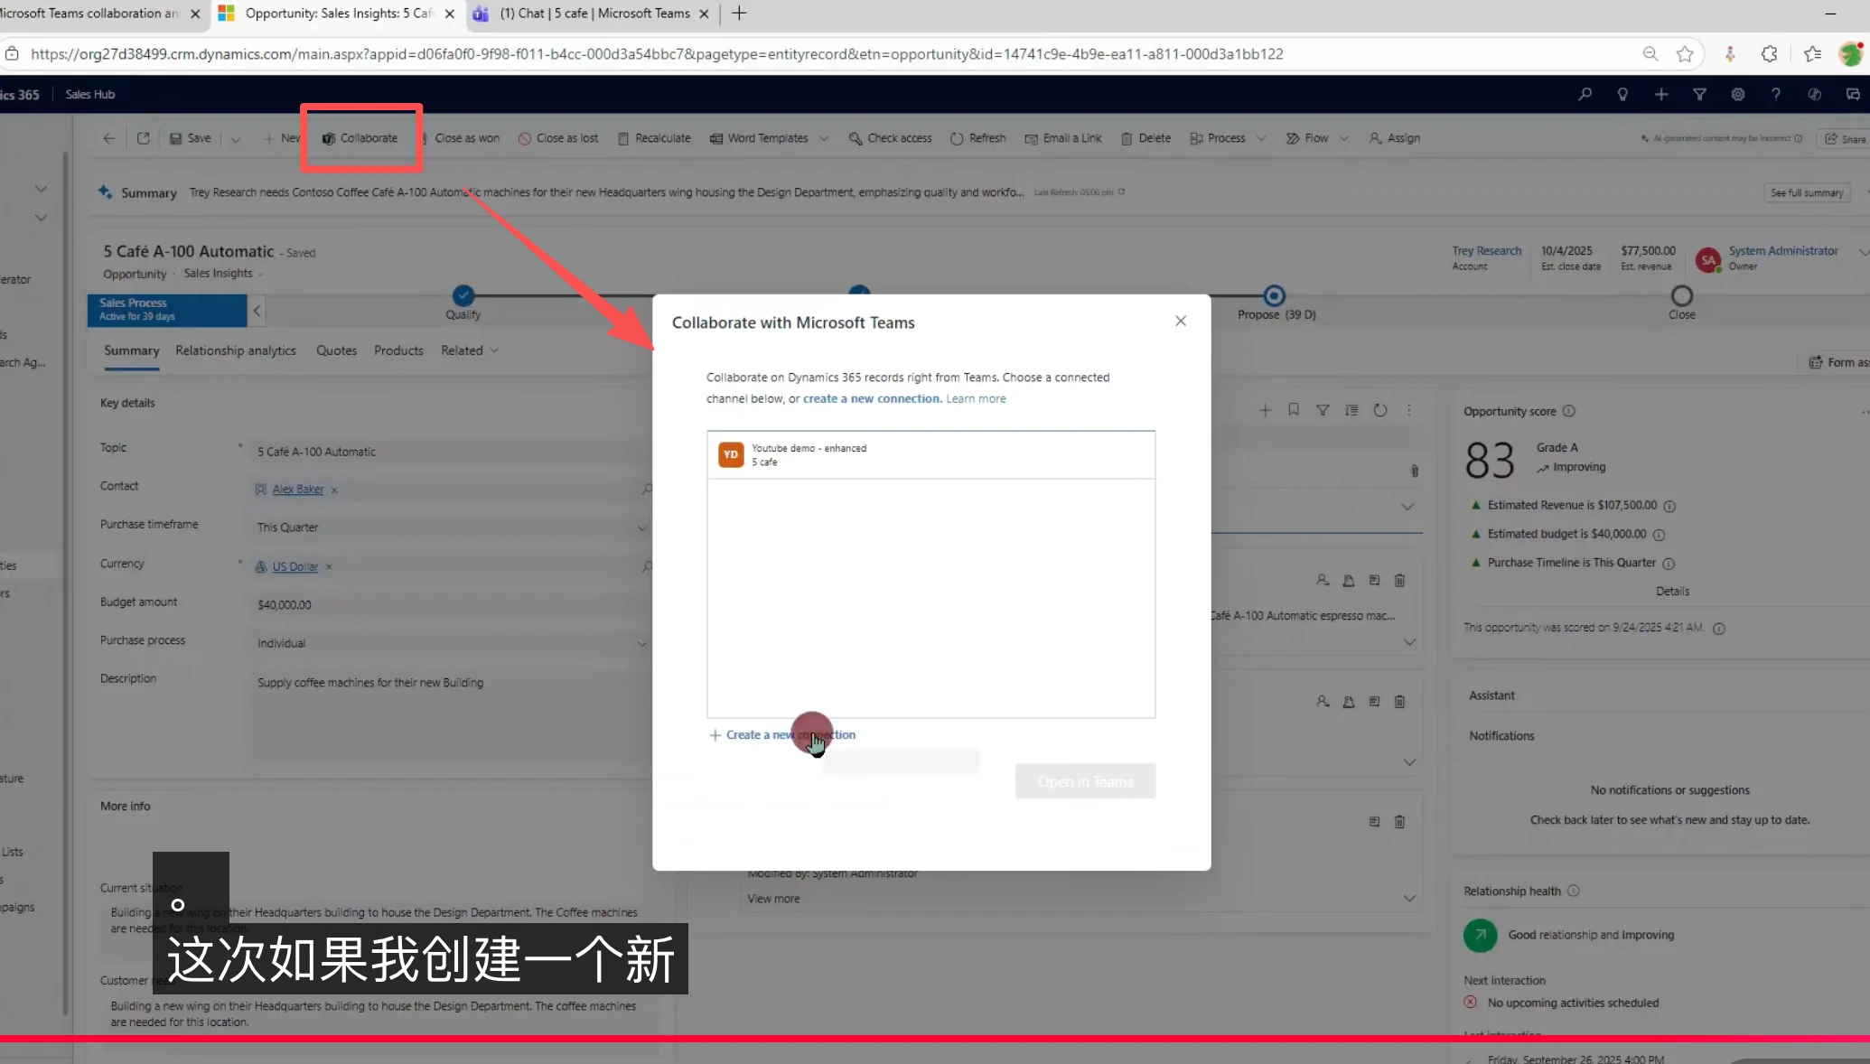This screenshot has height=1064, width=1870.
Task: Click the Dynamics 365 search magnifier icon
Action: [1585, 94]
